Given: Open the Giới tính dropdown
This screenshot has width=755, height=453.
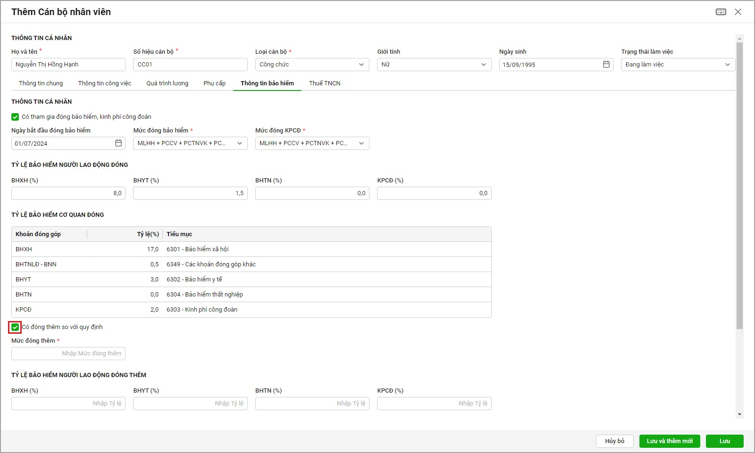Looking at the screenshot, I should pos(483,65).
